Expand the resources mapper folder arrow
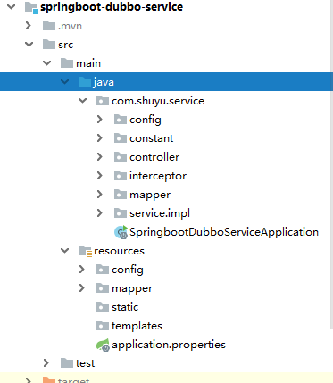This screenshot has height=383, width=333. point(82,288)
